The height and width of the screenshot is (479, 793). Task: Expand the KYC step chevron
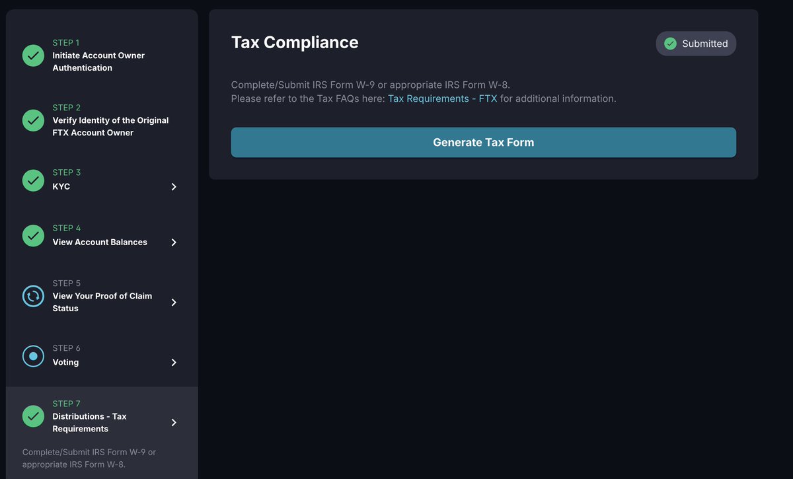[174, 187]
